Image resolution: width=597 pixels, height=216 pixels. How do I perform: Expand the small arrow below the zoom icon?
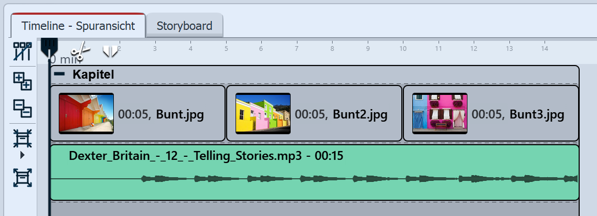pyautogui.click(x=22, y=155)
